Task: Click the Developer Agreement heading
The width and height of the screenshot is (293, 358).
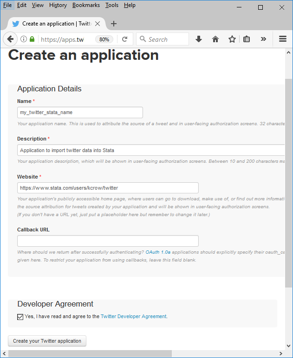Action: pos(55,304)
